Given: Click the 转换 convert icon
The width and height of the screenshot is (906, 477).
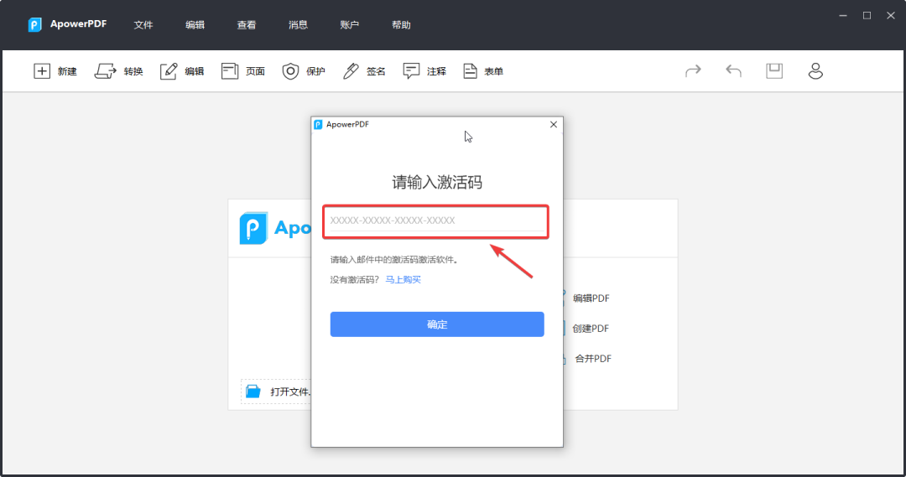Looking at the screenshot, I should (105, 71).
